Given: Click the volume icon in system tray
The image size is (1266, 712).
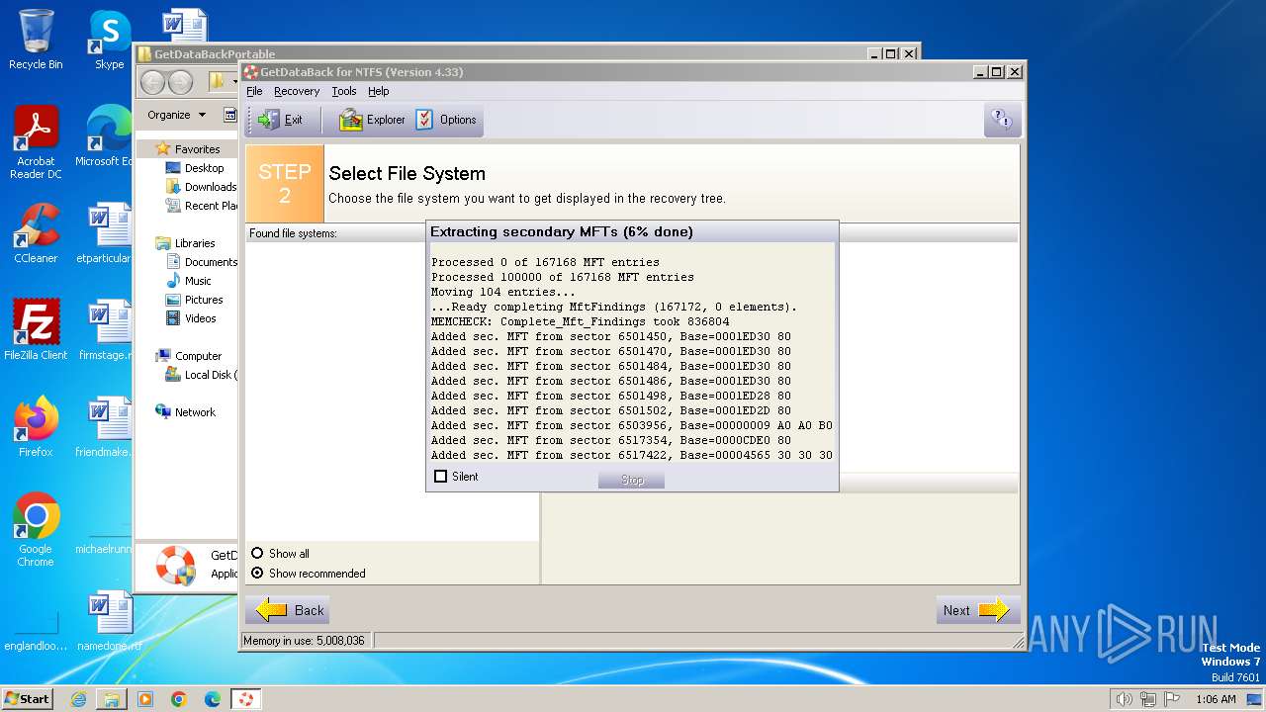Looking at the screenshot, I should 1124,699.
